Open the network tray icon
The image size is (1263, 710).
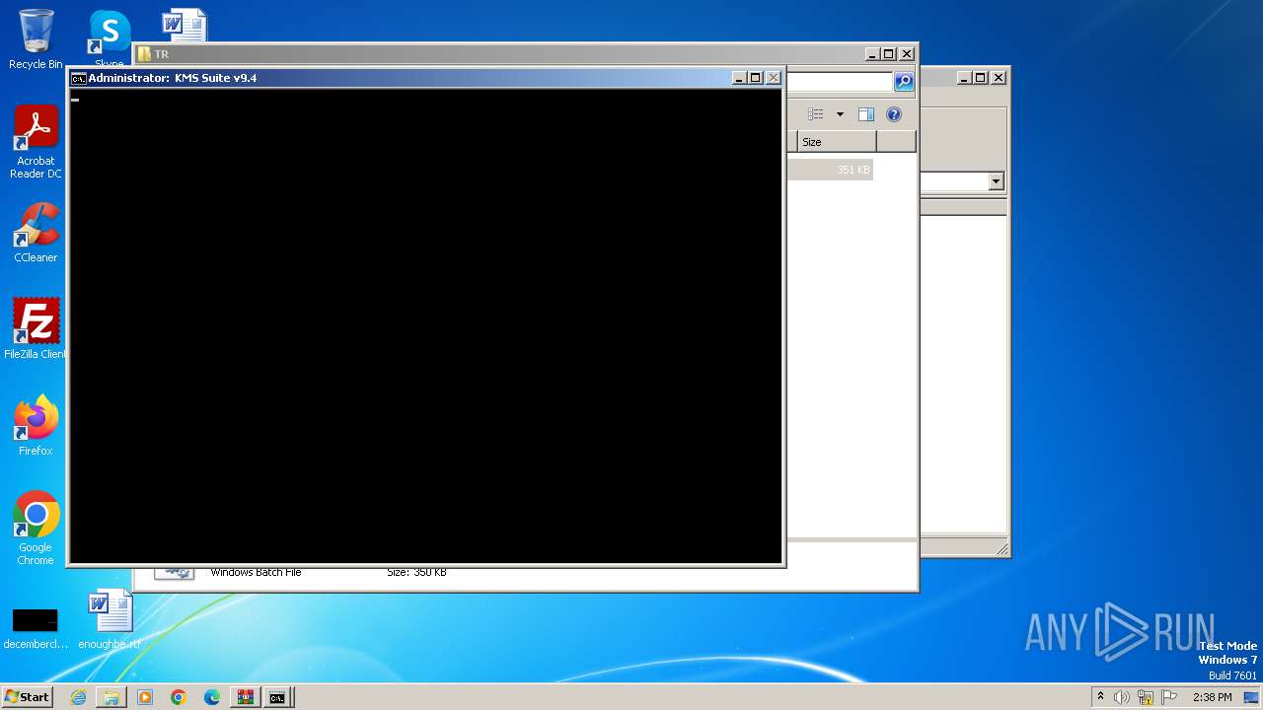1146,697
